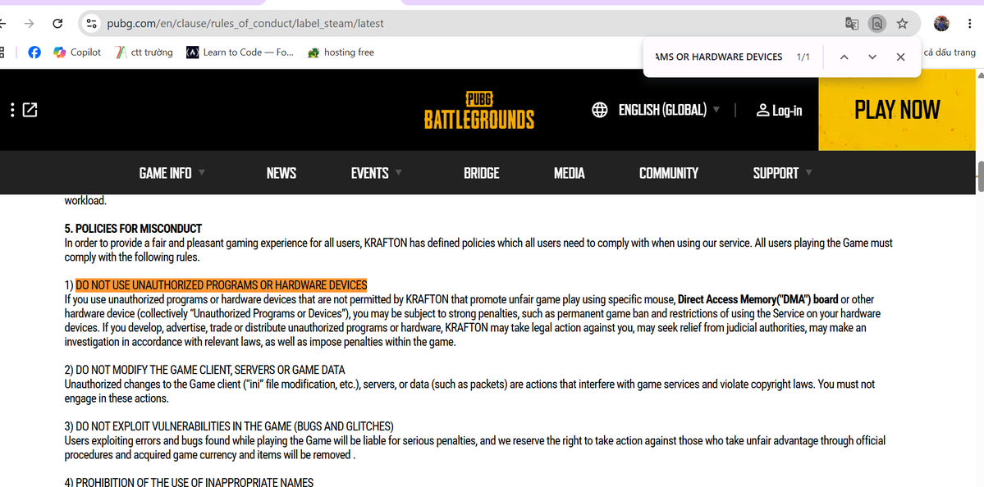
Task: Open the Chrome profile avatar
Action: [941, 24]
